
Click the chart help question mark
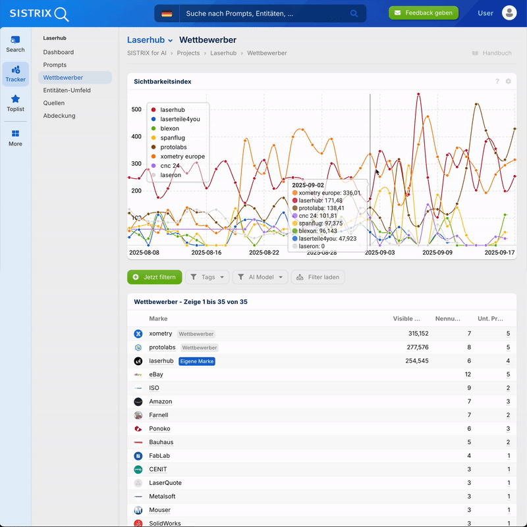click(x=497, y=82)
